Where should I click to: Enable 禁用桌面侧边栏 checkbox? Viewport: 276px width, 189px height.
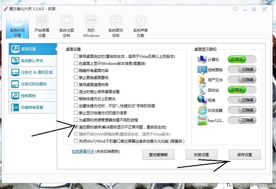(x=76, y=56)
